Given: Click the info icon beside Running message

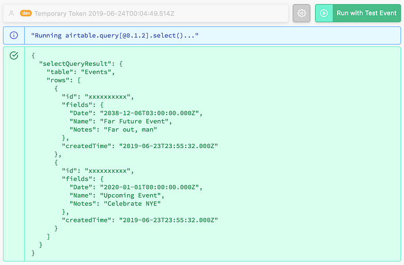Looking at the screenshot, I should [x=14, y=35].
